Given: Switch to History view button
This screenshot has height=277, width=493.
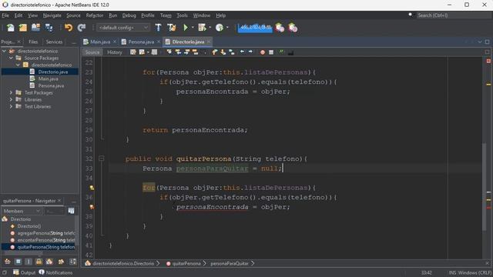Looking at the screenshot, I should click(x=115, y=52).
